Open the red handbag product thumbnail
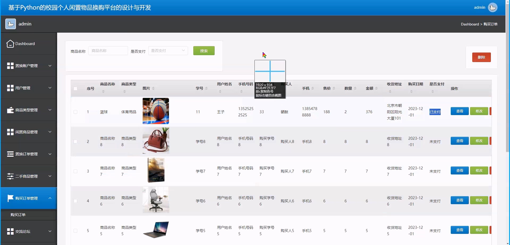The width and height of the screenshot is (510, 245). (156, 141)
